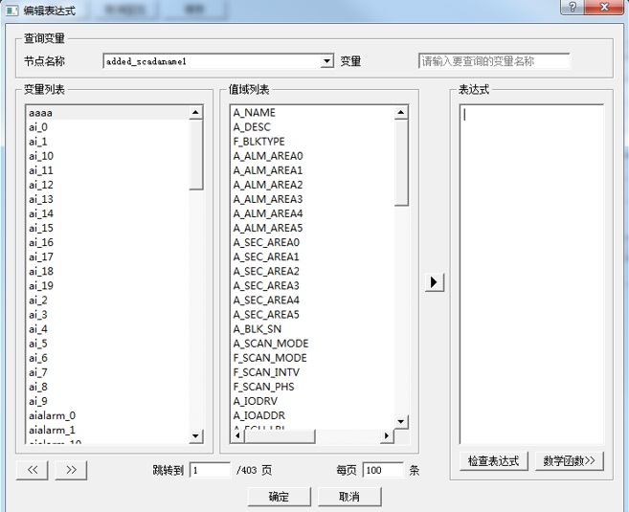Viewport: 629px width, 512px height.
Task: Select variable ai_10
Action: point(107,156)
